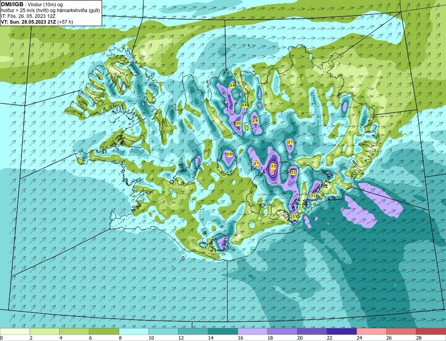Click the 'VT: Sun. 28.05.2023 21Z (+57 h)' line
The height and width of the screenshot is (341, 446).
(37, 21)
